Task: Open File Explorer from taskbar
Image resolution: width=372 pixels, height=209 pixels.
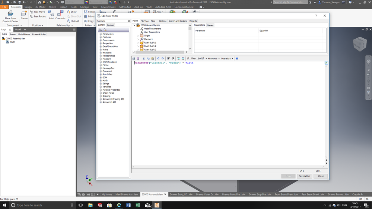Action: (x=90, y=205)
